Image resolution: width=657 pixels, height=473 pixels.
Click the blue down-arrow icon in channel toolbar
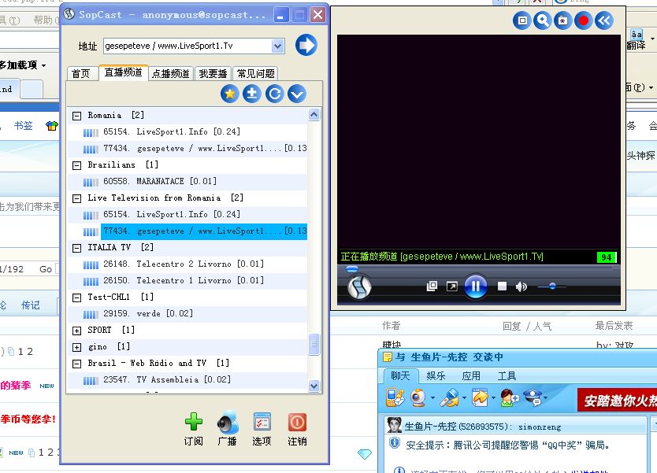point(297,94)
